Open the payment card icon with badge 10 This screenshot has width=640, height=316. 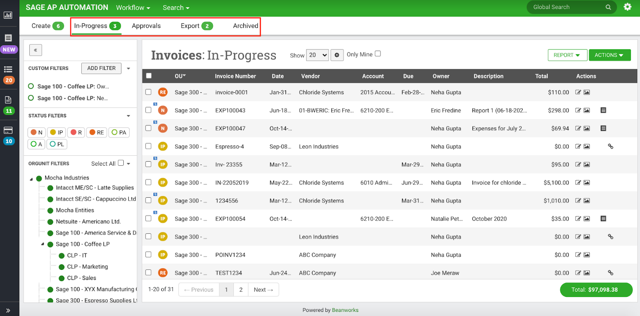8,130
